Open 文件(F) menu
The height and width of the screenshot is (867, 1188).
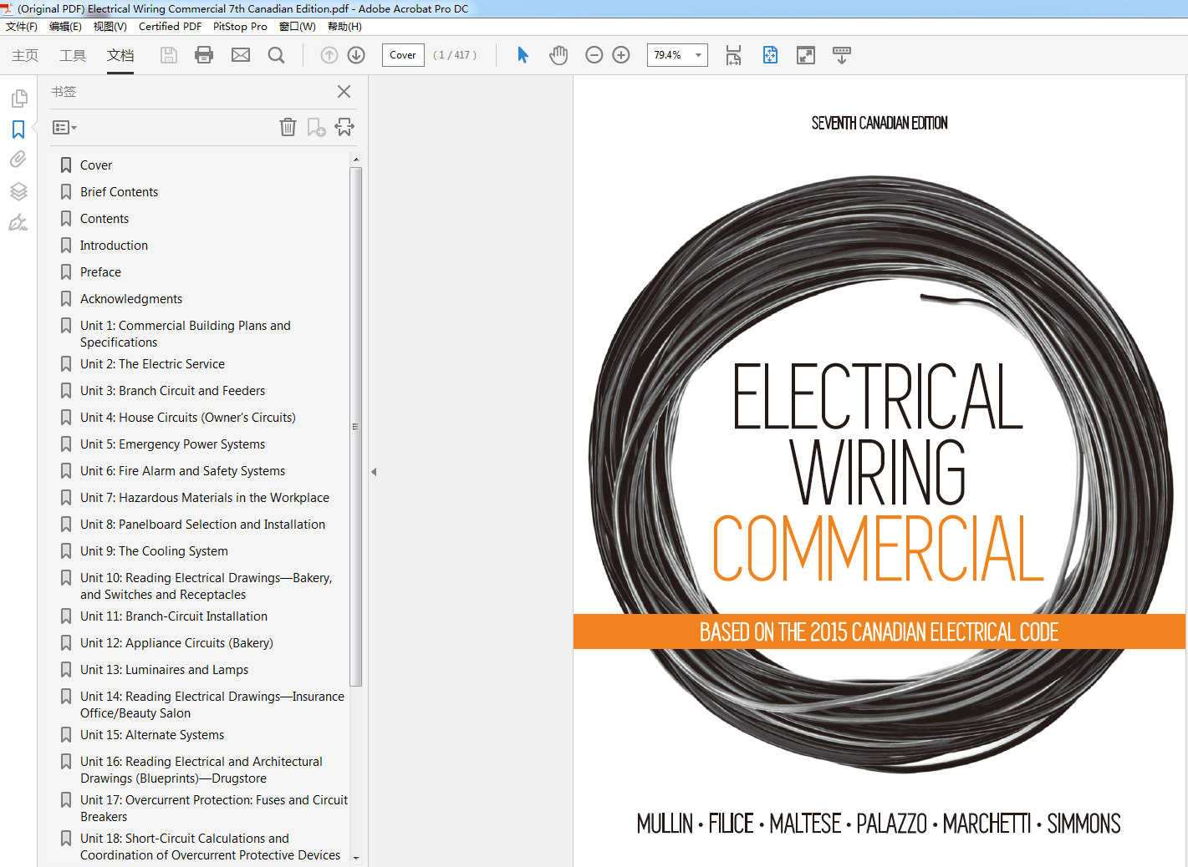click(22, 27)
